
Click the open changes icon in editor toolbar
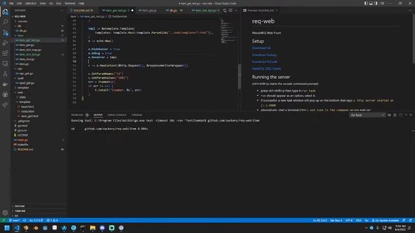coord(225,10)
